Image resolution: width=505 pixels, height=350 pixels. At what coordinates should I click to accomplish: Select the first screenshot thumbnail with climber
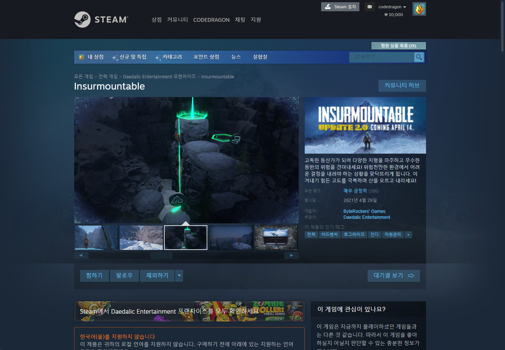[96, 238]
